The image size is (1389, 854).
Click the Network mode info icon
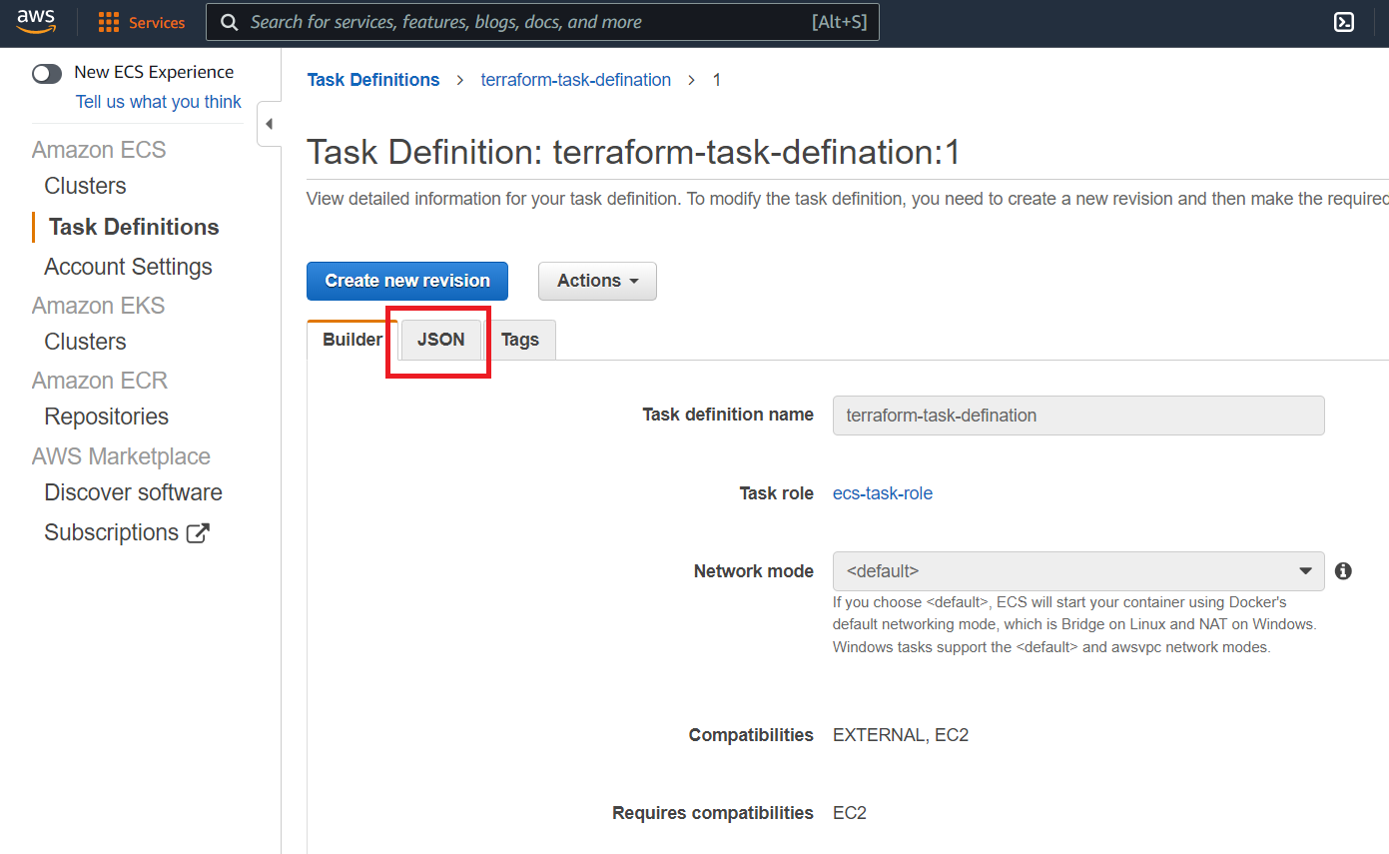click(1344, 571)
